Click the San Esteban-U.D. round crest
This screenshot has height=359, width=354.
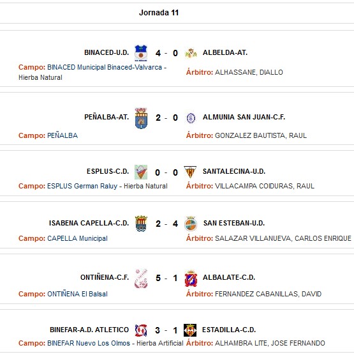coord(191,224)
